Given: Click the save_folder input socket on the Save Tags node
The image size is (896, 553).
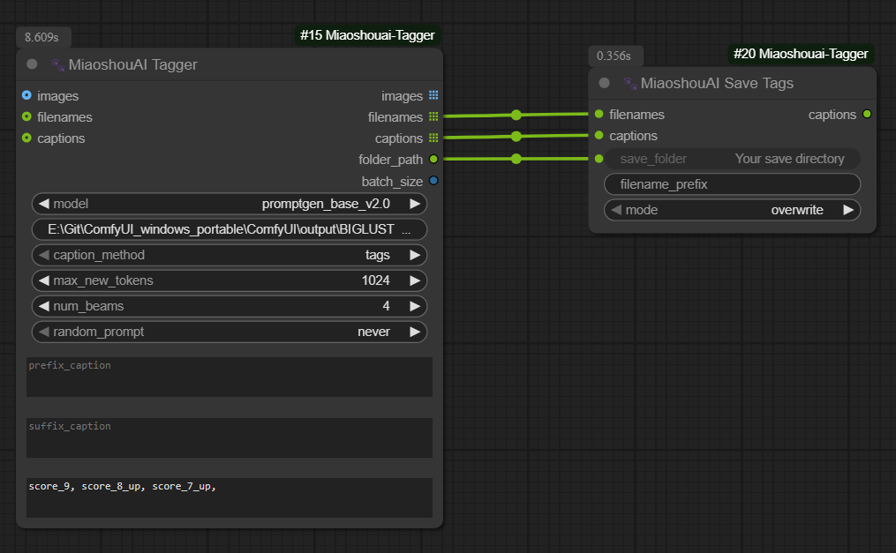Looking at the screenshot, I should tap(599, 159).
